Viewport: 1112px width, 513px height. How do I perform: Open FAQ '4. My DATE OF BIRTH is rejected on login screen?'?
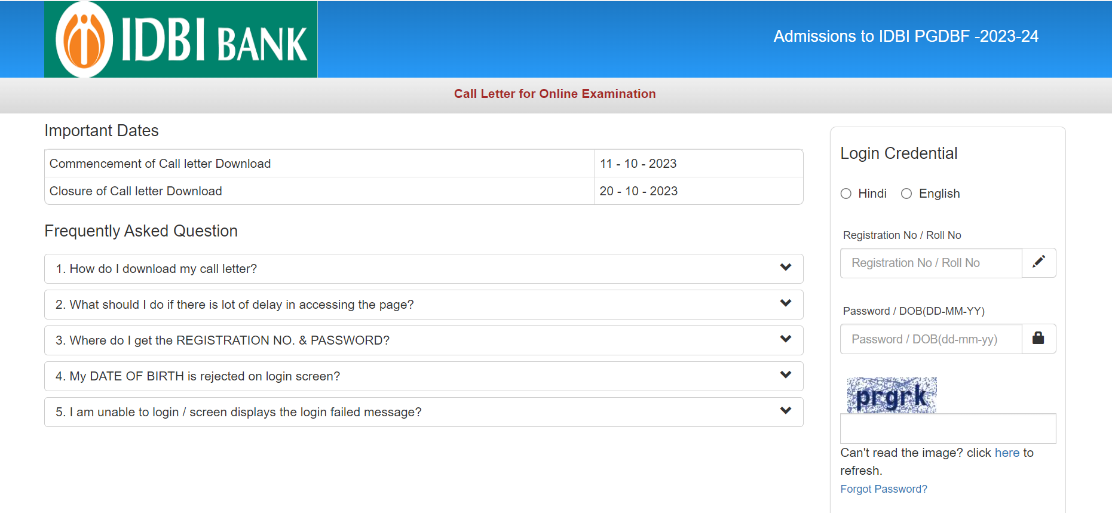(x=424, y=376)
